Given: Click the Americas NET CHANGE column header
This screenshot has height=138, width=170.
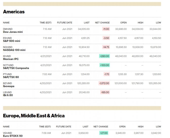Looking at the screenshot, I should [102, 23].
